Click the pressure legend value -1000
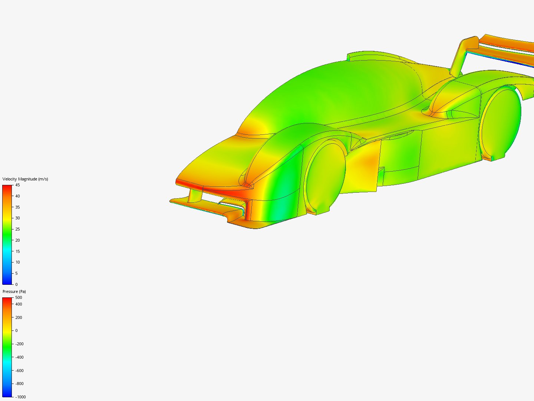This screenshot has width=534, height=401. pos(20,397)
